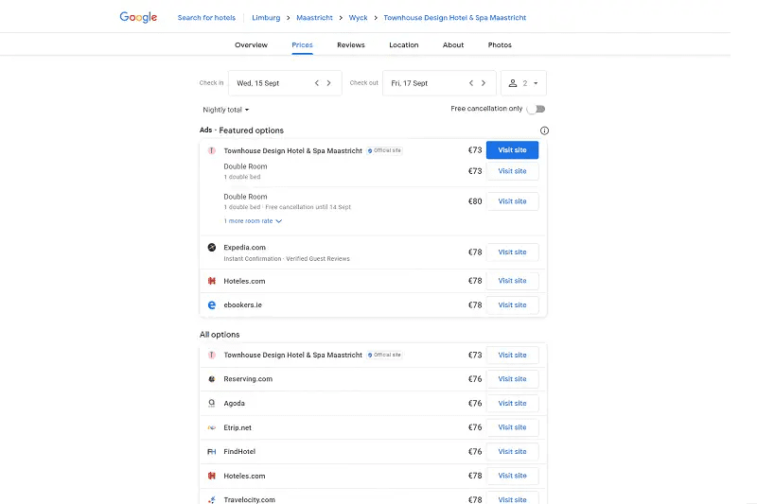Expand 1 more room rate
Image resolution: width=757 pixels, height=504 pixels.
253,221
